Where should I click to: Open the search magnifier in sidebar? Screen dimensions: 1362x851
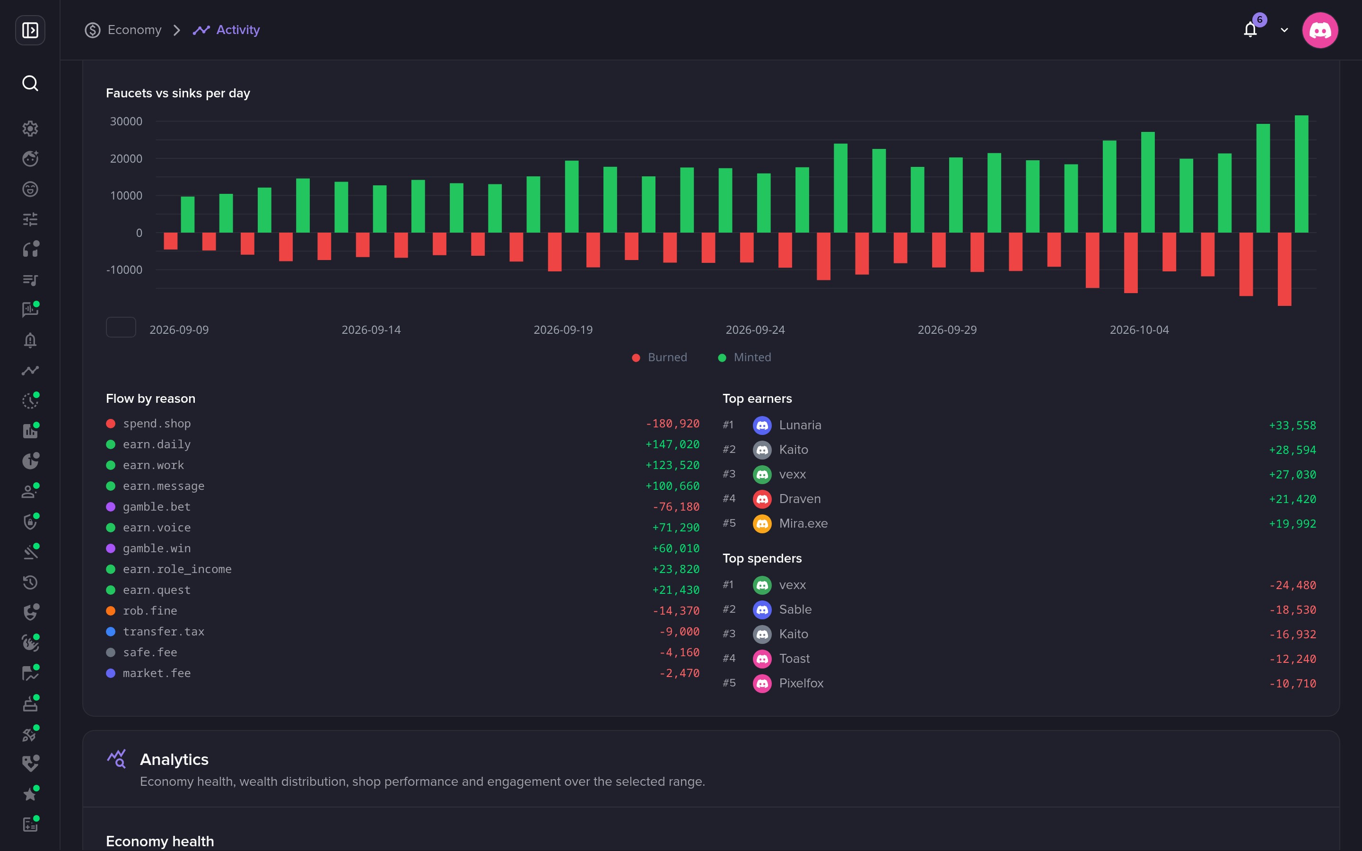[x=30, y=83]
